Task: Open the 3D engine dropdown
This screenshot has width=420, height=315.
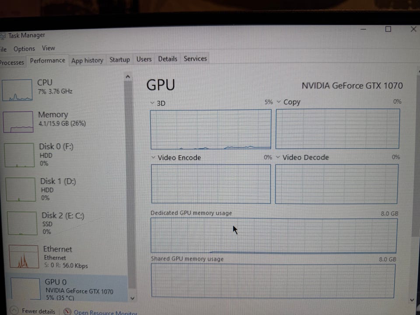Action: (152, 103)
